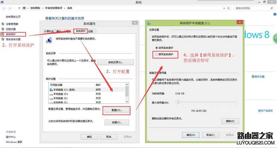Open the address bar history dropdown
277x148 pixels.
[x=224, y=8]
